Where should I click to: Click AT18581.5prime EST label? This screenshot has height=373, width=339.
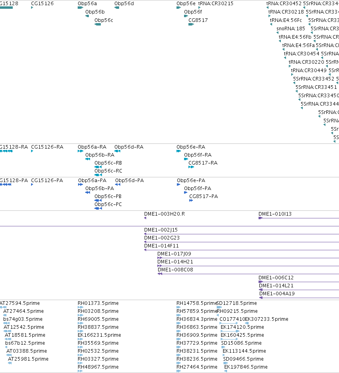(25, 335)
